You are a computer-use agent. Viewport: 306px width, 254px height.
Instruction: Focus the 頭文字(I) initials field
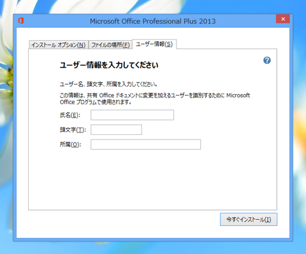(116, 130)
